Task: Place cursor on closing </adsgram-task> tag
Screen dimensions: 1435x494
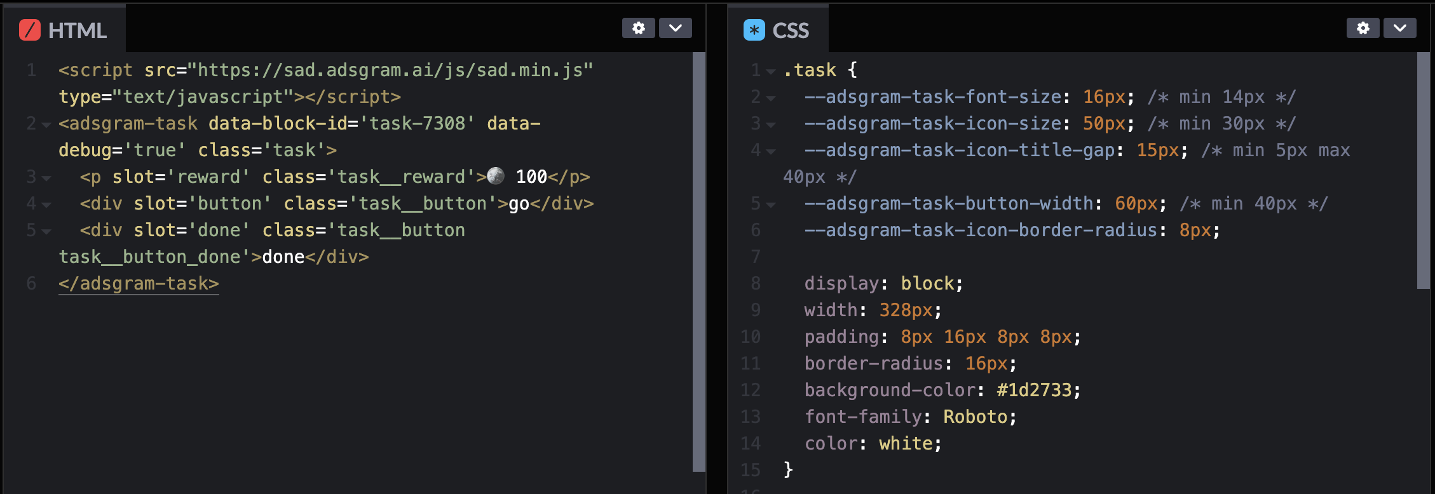Action: [139, 283]
